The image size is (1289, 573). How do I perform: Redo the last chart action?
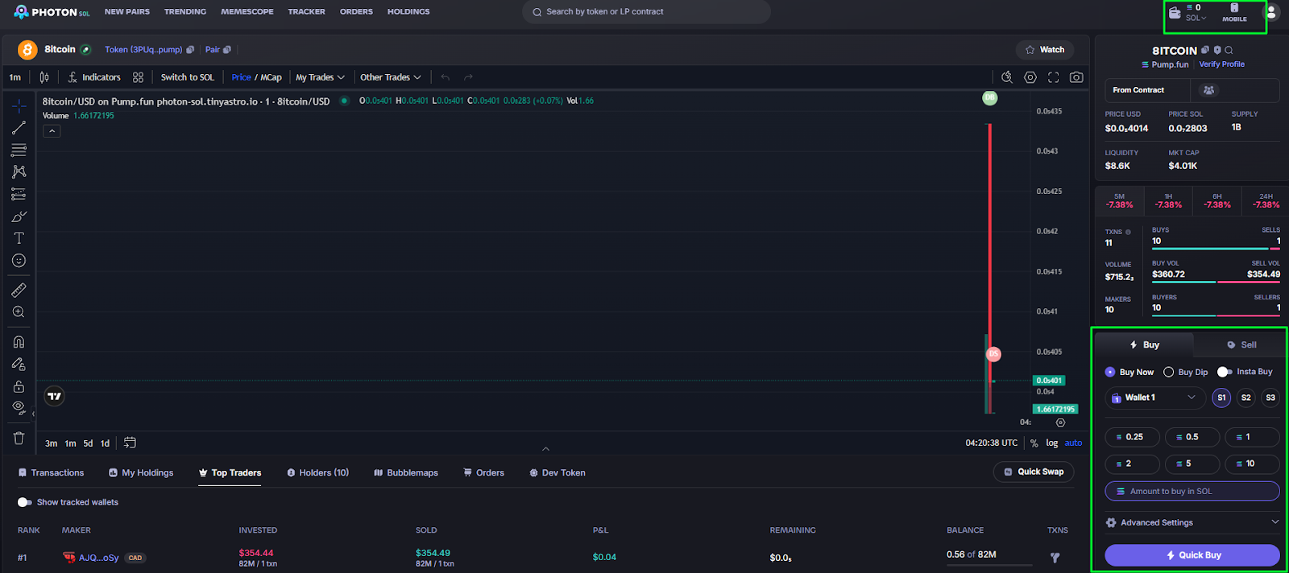(x=468, y=77)
